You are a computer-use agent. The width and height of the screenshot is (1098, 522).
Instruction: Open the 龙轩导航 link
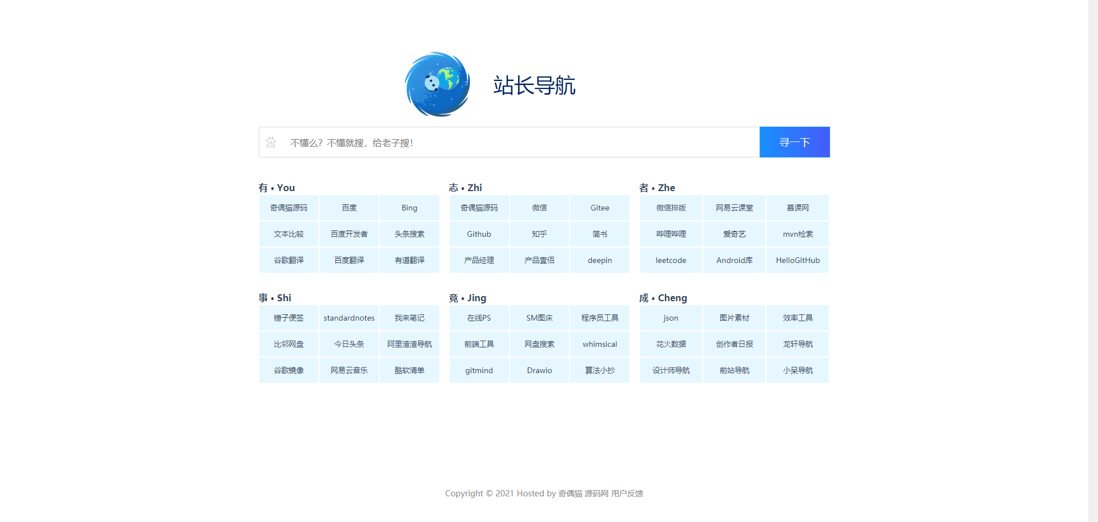tap(798, 344)
